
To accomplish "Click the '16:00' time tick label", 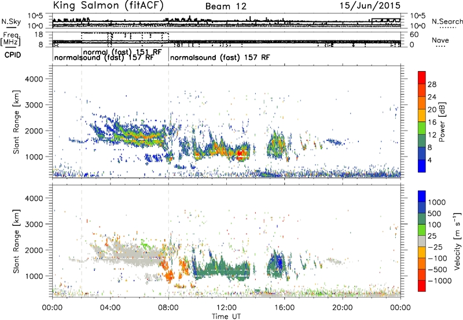I will point(284,308).
